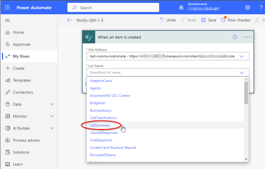Click the Process advisor icon
265x169 pixels.
click(8, 140)
